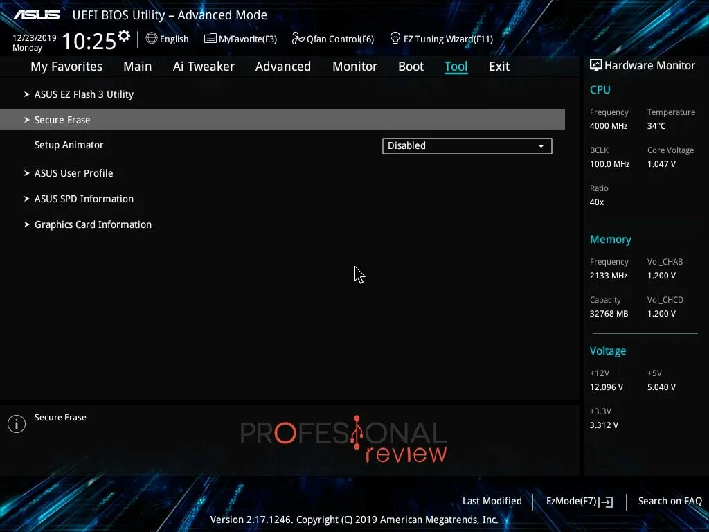The height and width of the screenshot is (532, 709).
Task: Open ASUS SPD Information entry
Action: click(84, 199)
